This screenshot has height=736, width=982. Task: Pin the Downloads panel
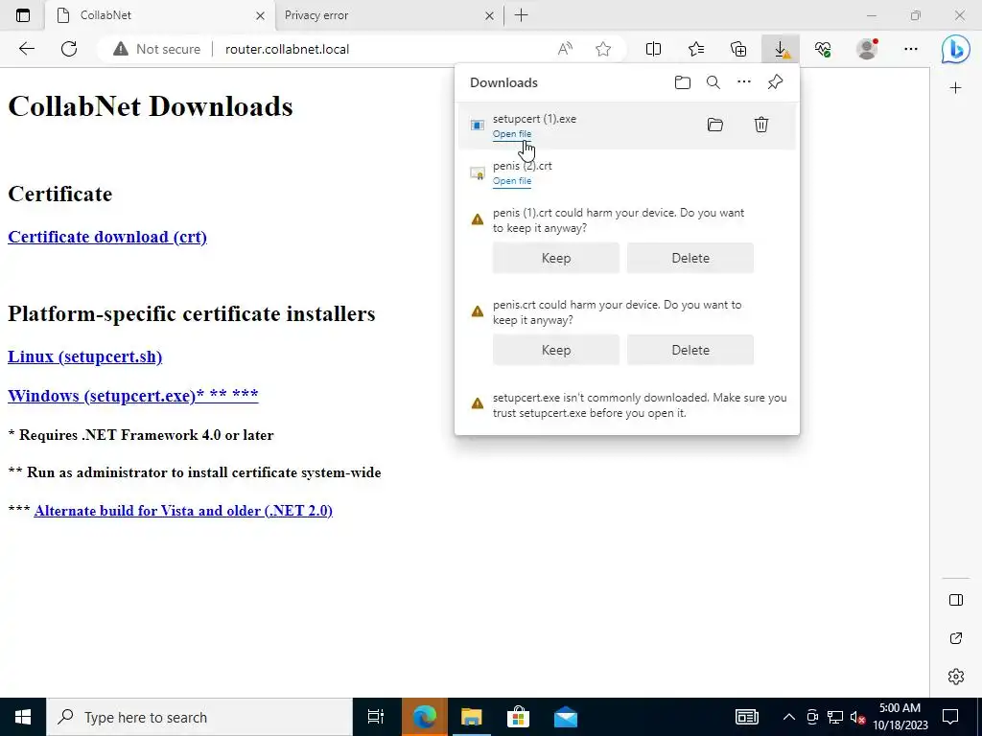(x=775, y=82)
